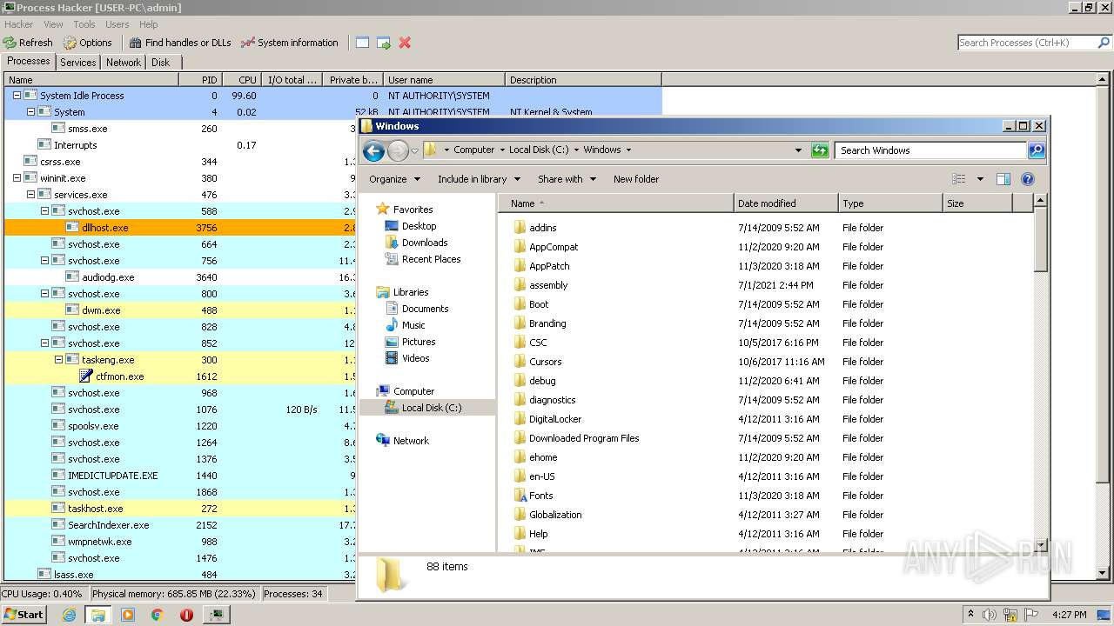Switch to the Disk tab
Image resolution: width=1114 pixels, height=626 pixels.
(x=161, y=63)
